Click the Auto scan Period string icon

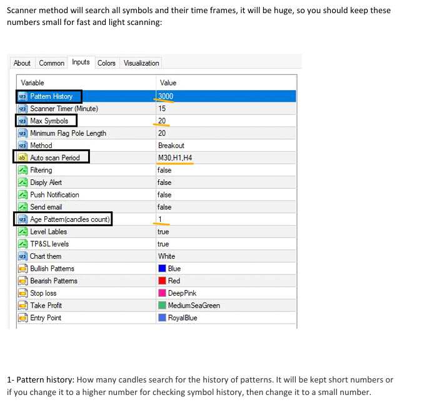[x=23, y=157]
